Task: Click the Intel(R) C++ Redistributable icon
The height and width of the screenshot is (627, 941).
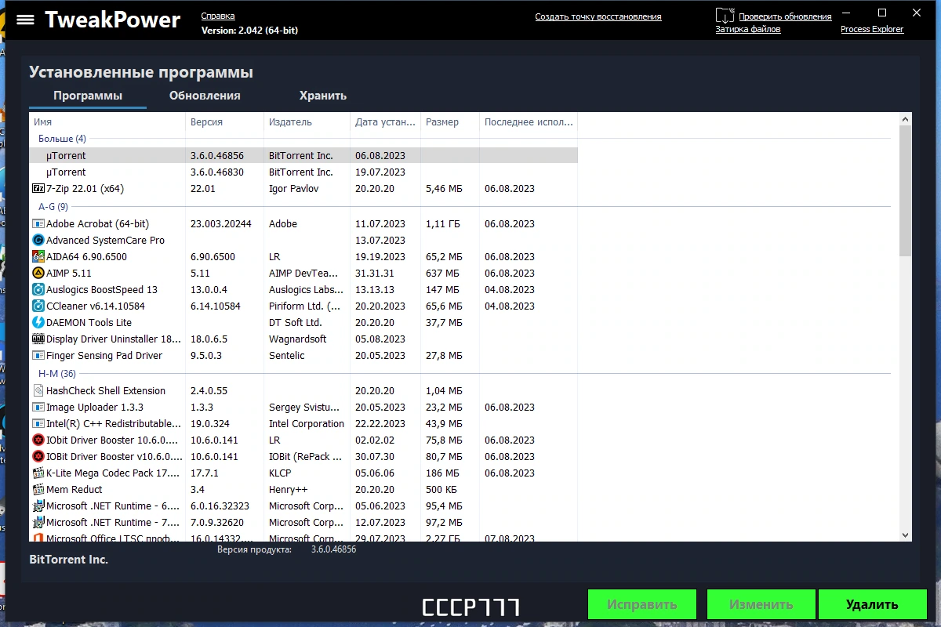Action: click(38, 424)
